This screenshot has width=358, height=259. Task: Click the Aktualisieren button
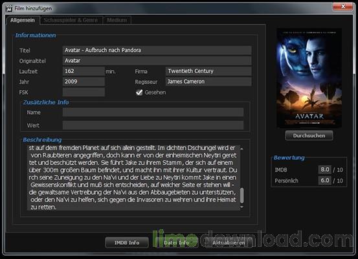coord(229,243)
